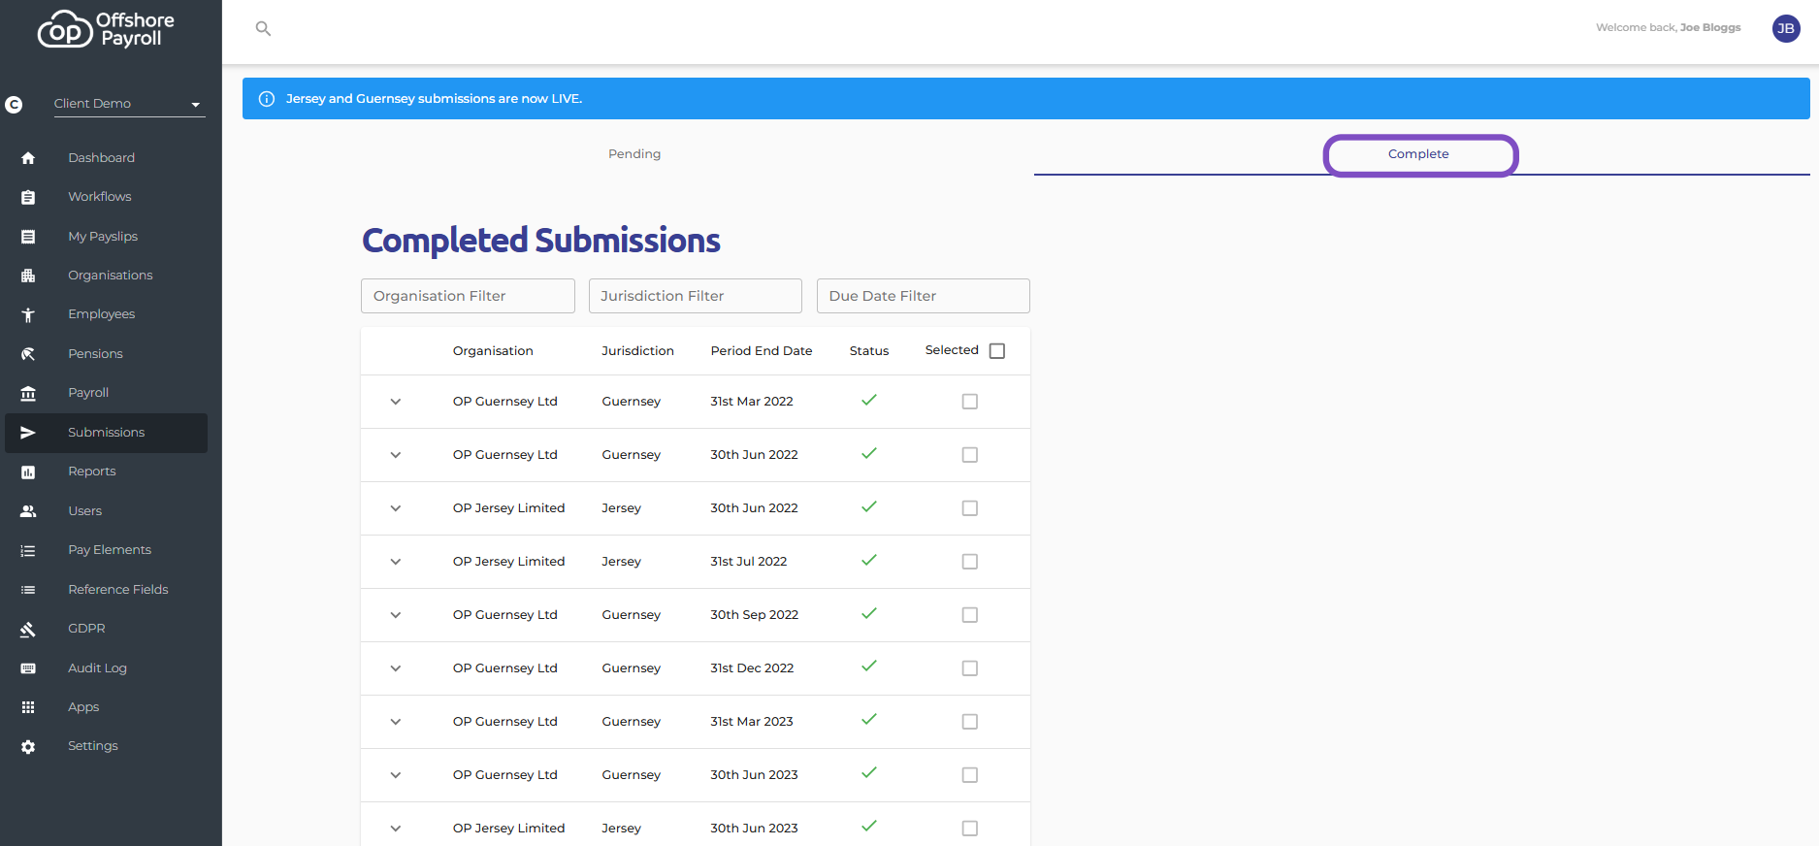Click the Users people icon
1819x846 pixels.
(28, 511)
